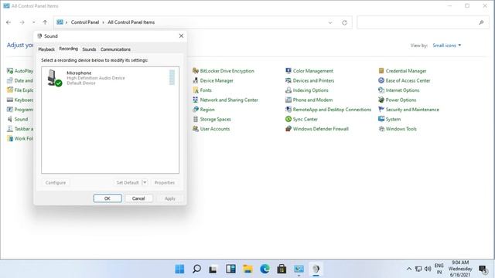Open Device Manager icon
Screen dimensions: 495x278
coord(196,80)
